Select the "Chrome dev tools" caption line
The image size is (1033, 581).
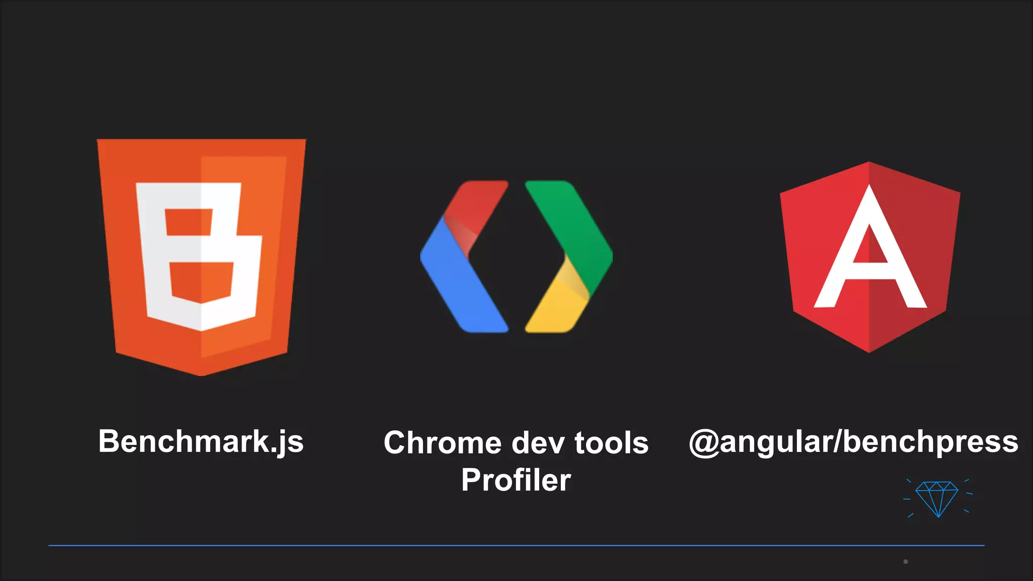(516, 443)
